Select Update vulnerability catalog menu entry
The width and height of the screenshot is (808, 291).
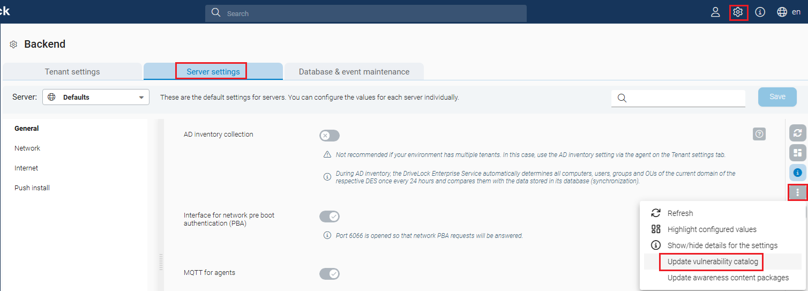coord(713,262)
